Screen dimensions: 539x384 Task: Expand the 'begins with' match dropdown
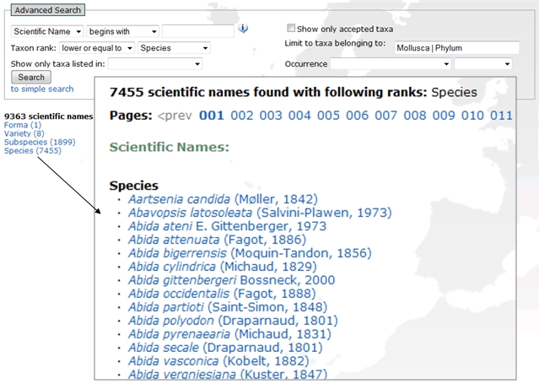pos(122,31)
